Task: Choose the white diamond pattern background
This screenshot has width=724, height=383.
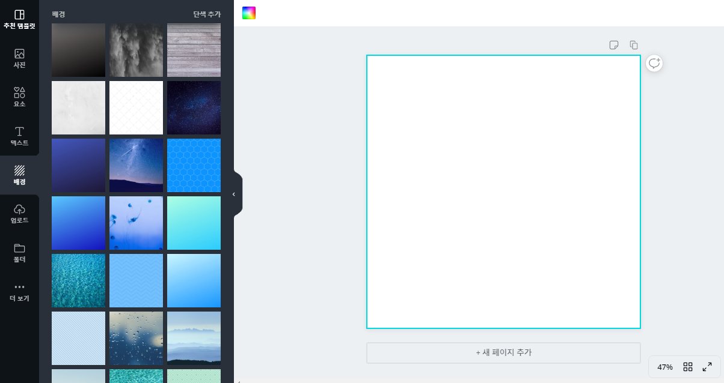Action: point(136,107)
